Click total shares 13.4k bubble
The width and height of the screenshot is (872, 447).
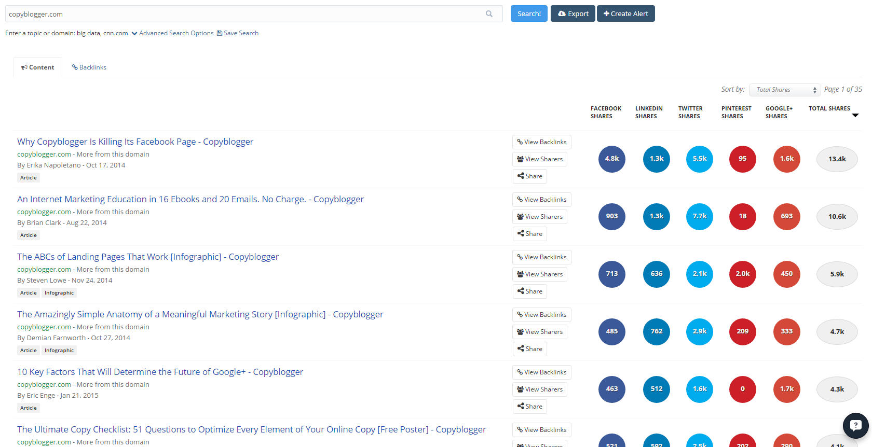click(837, 159)
